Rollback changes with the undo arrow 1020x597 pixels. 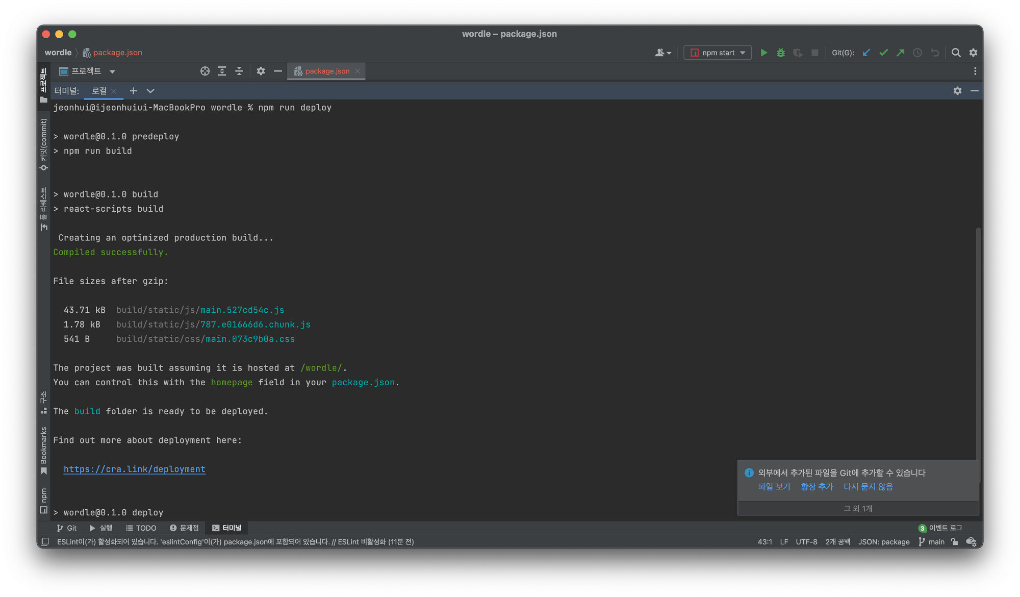(935, 53)
